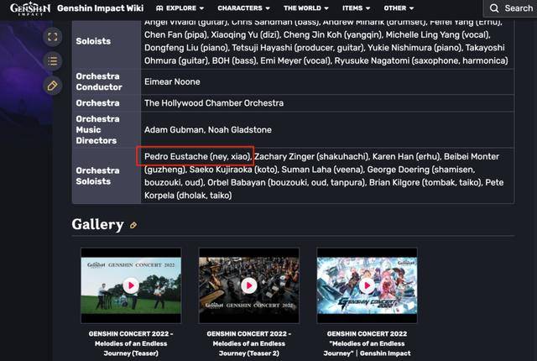Click Chen Fan (pipa) text
537x361 pixels.
pyautogui.click(x=176, y=35)
